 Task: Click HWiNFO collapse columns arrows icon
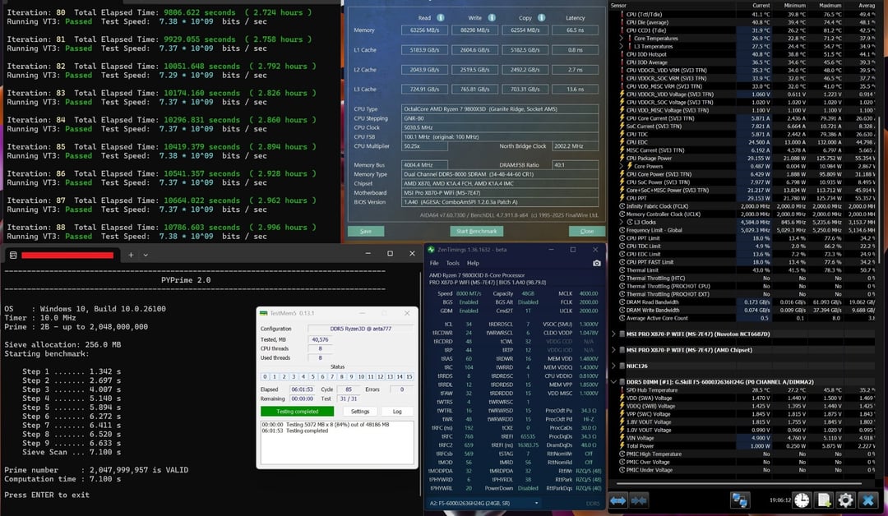click(x=639, y=500)
